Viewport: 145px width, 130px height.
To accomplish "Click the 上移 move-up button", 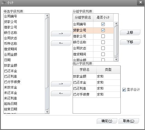I will pyautogui.click(x=130, y=32).
